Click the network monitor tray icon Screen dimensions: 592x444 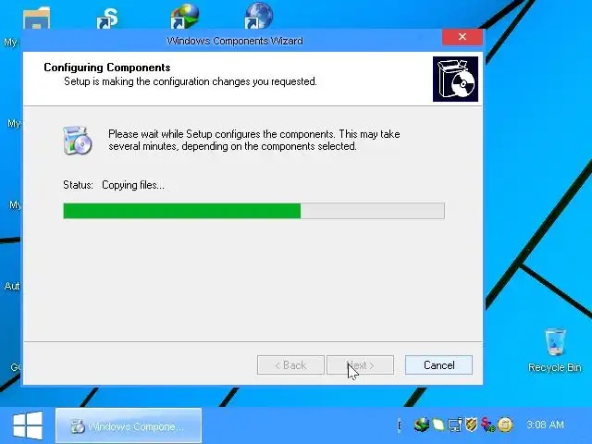click(x=455, y=425)
